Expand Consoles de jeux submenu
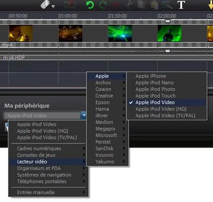Viewport: 213px width, 202px height. pyautogui.click(x=49, y=155)
